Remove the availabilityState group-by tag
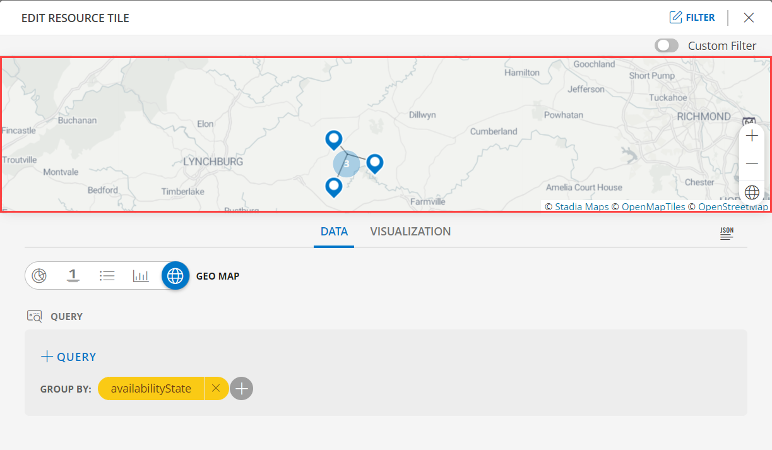 pos(217,388)
